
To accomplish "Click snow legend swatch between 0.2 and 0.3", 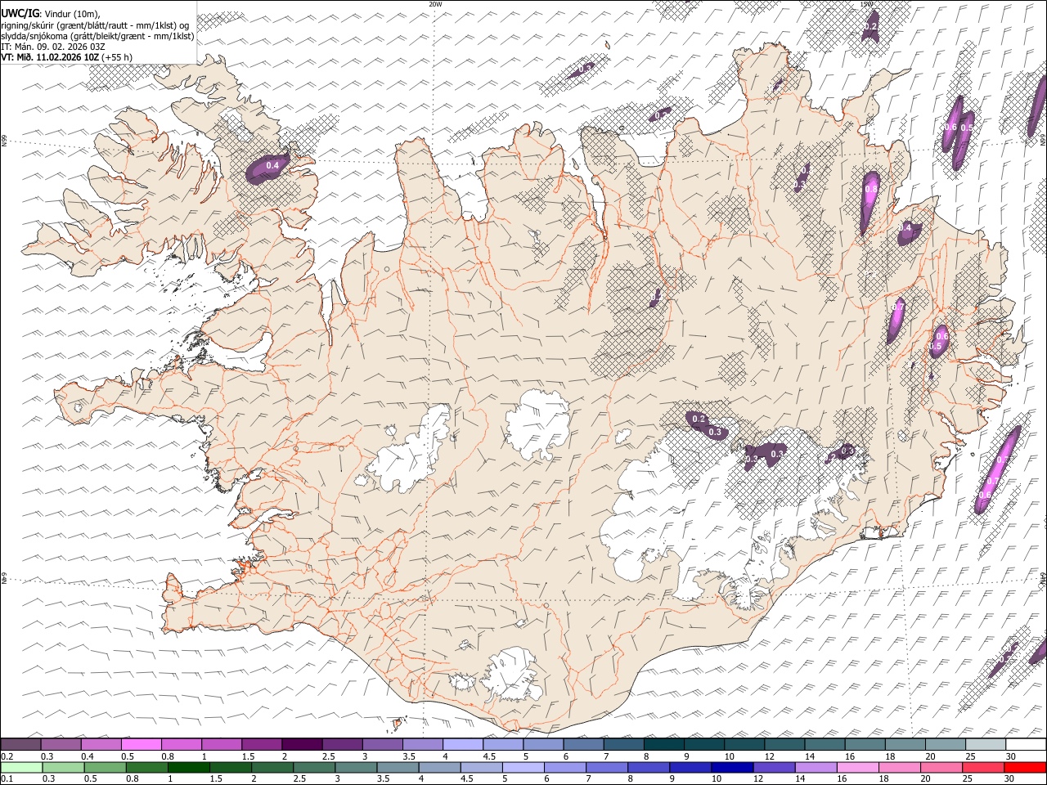I will [x=21, y=744].
